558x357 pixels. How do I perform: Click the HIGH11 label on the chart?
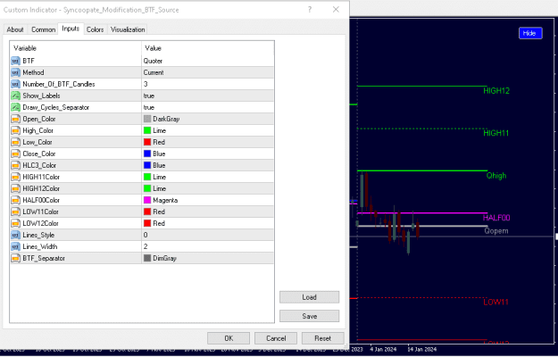[x=496, y=133]
